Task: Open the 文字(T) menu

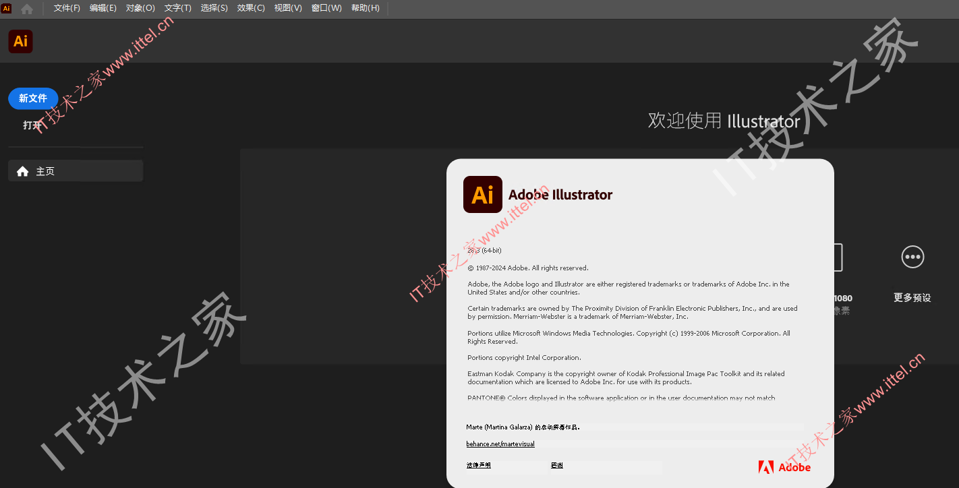Action: pyautogui.click(x=178, y=8)
